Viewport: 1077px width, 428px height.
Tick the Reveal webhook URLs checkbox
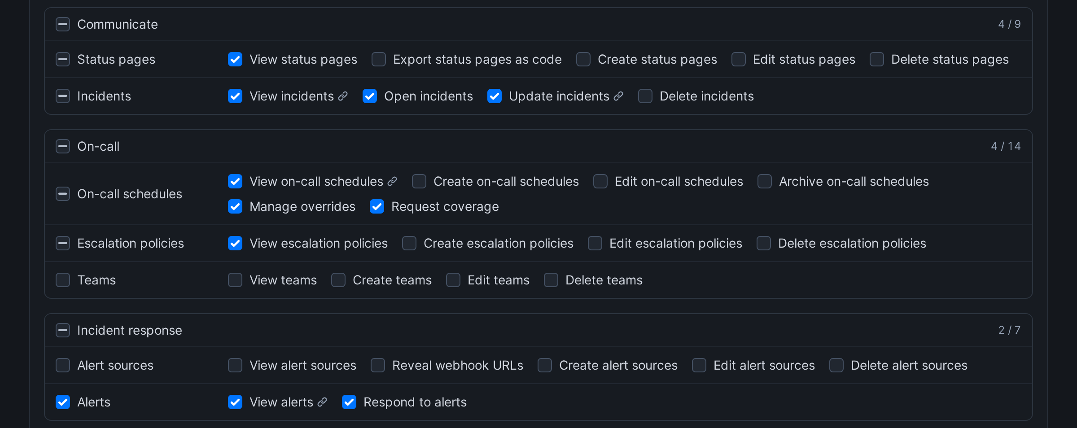coord(378,365)
